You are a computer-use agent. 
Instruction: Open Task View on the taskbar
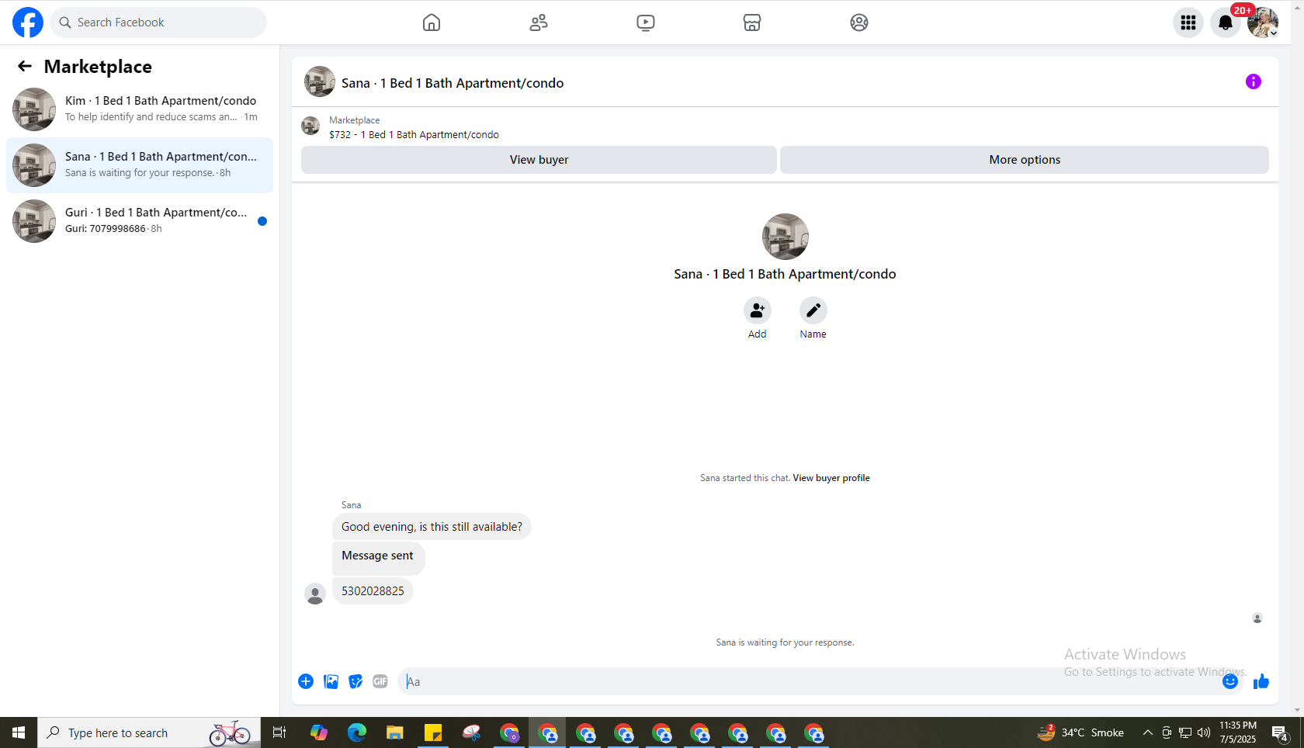pyautogui.click(x=279, y=732)
